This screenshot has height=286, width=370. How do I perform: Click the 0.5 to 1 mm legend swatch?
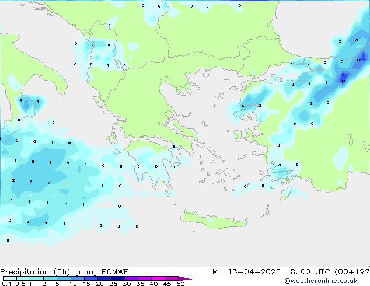tap(23, 278)
